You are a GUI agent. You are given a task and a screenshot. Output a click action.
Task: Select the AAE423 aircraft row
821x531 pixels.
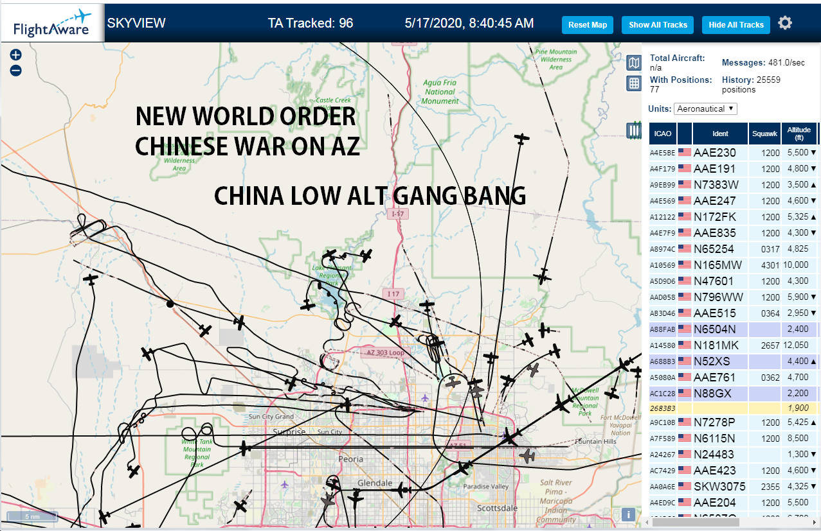pyautogui.click(x=734, y=471)
